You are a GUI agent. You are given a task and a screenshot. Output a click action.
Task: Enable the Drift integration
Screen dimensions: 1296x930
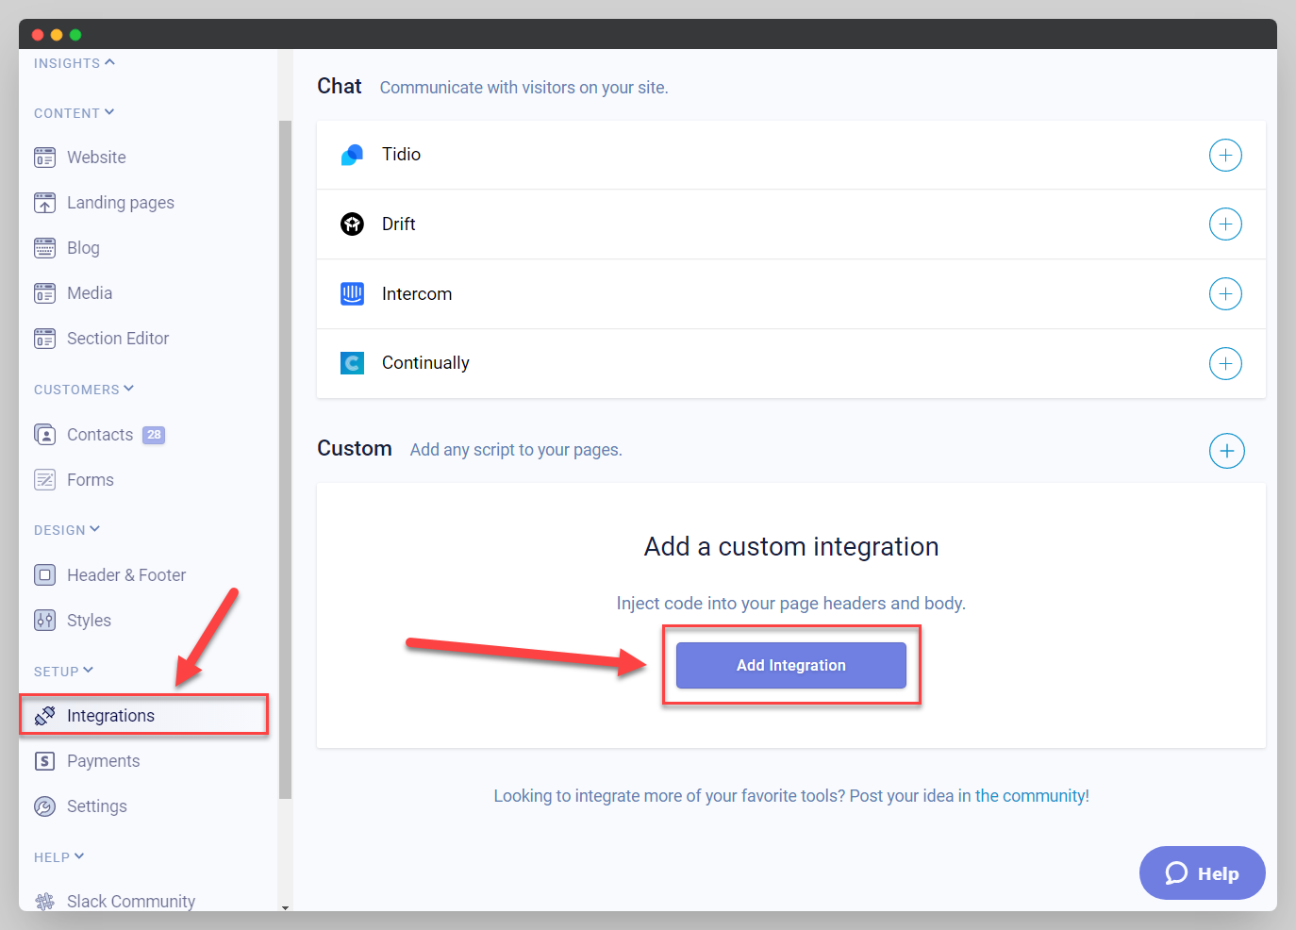(1225, 224)
